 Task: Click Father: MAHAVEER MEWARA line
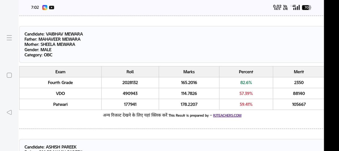(x=52, y=39)
